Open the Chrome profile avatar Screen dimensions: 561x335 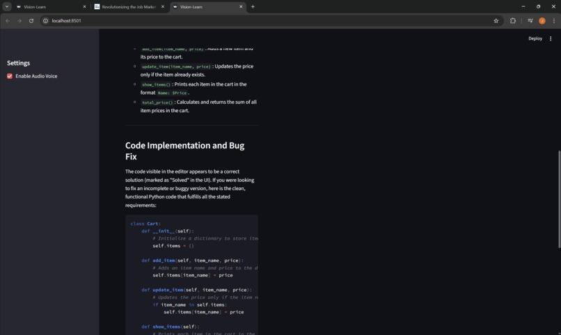(542, 21)
